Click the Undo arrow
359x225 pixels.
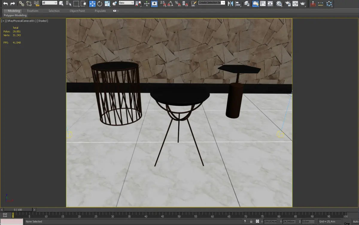click(5, 4)
